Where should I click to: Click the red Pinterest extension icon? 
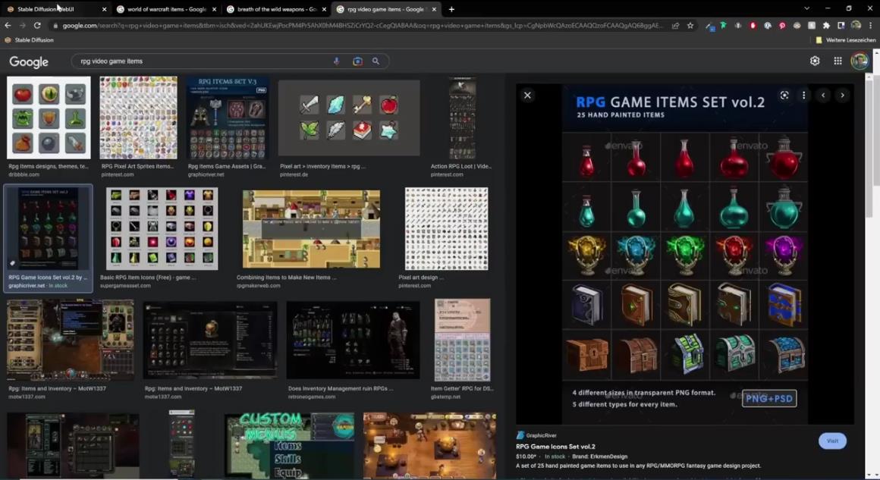click(782, 25)
